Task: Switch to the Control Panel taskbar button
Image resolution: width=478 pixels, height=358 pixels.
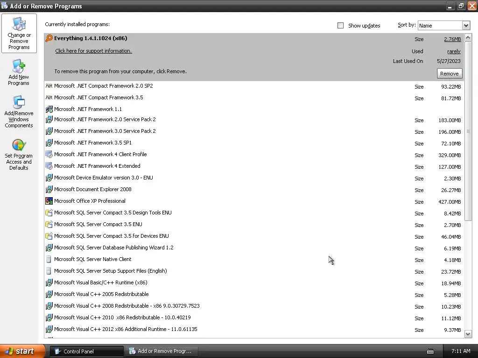Action: [x=87, y=351]
